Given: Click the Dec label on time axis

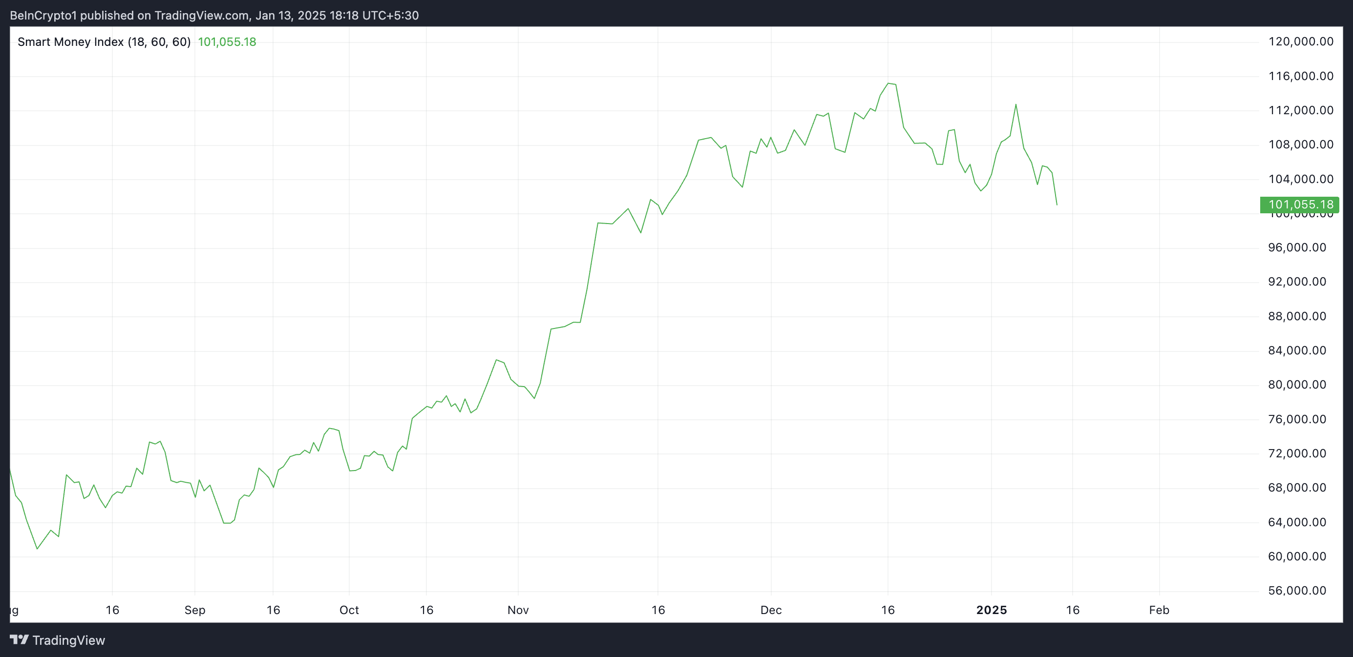Looking at the screenshot, I should [x=771, y=610].
